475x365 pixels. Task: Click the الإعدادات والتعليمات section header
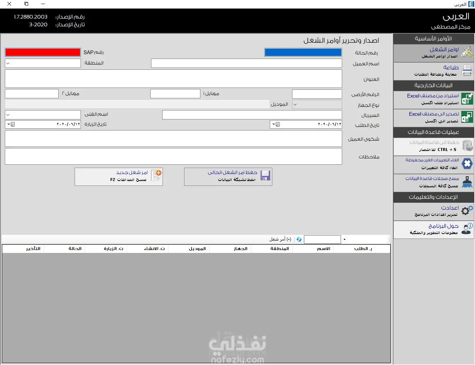[434, 197]
